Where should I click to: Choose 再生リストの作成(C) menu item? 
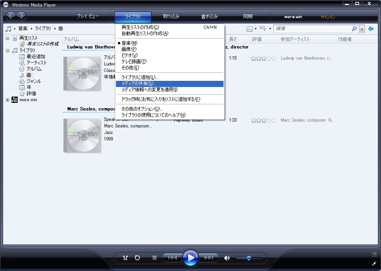click(x=170, y=27)
